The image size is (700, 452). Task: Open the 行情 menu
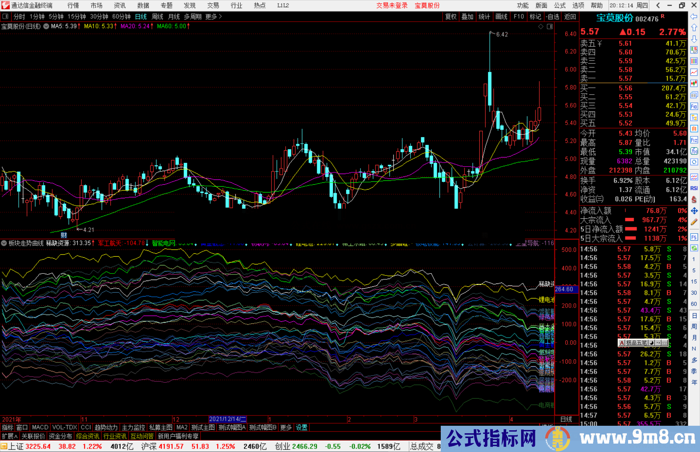tap(73, 5)
